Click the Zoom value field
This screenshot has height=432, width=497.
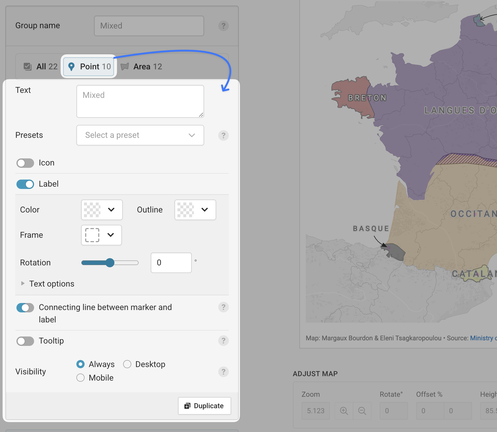point(316,411)
